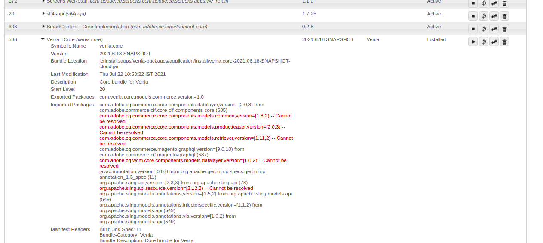Screen dimensions: 543x243
Task: Open the slf4j-api bundle link
Action: tap(66, 14)
